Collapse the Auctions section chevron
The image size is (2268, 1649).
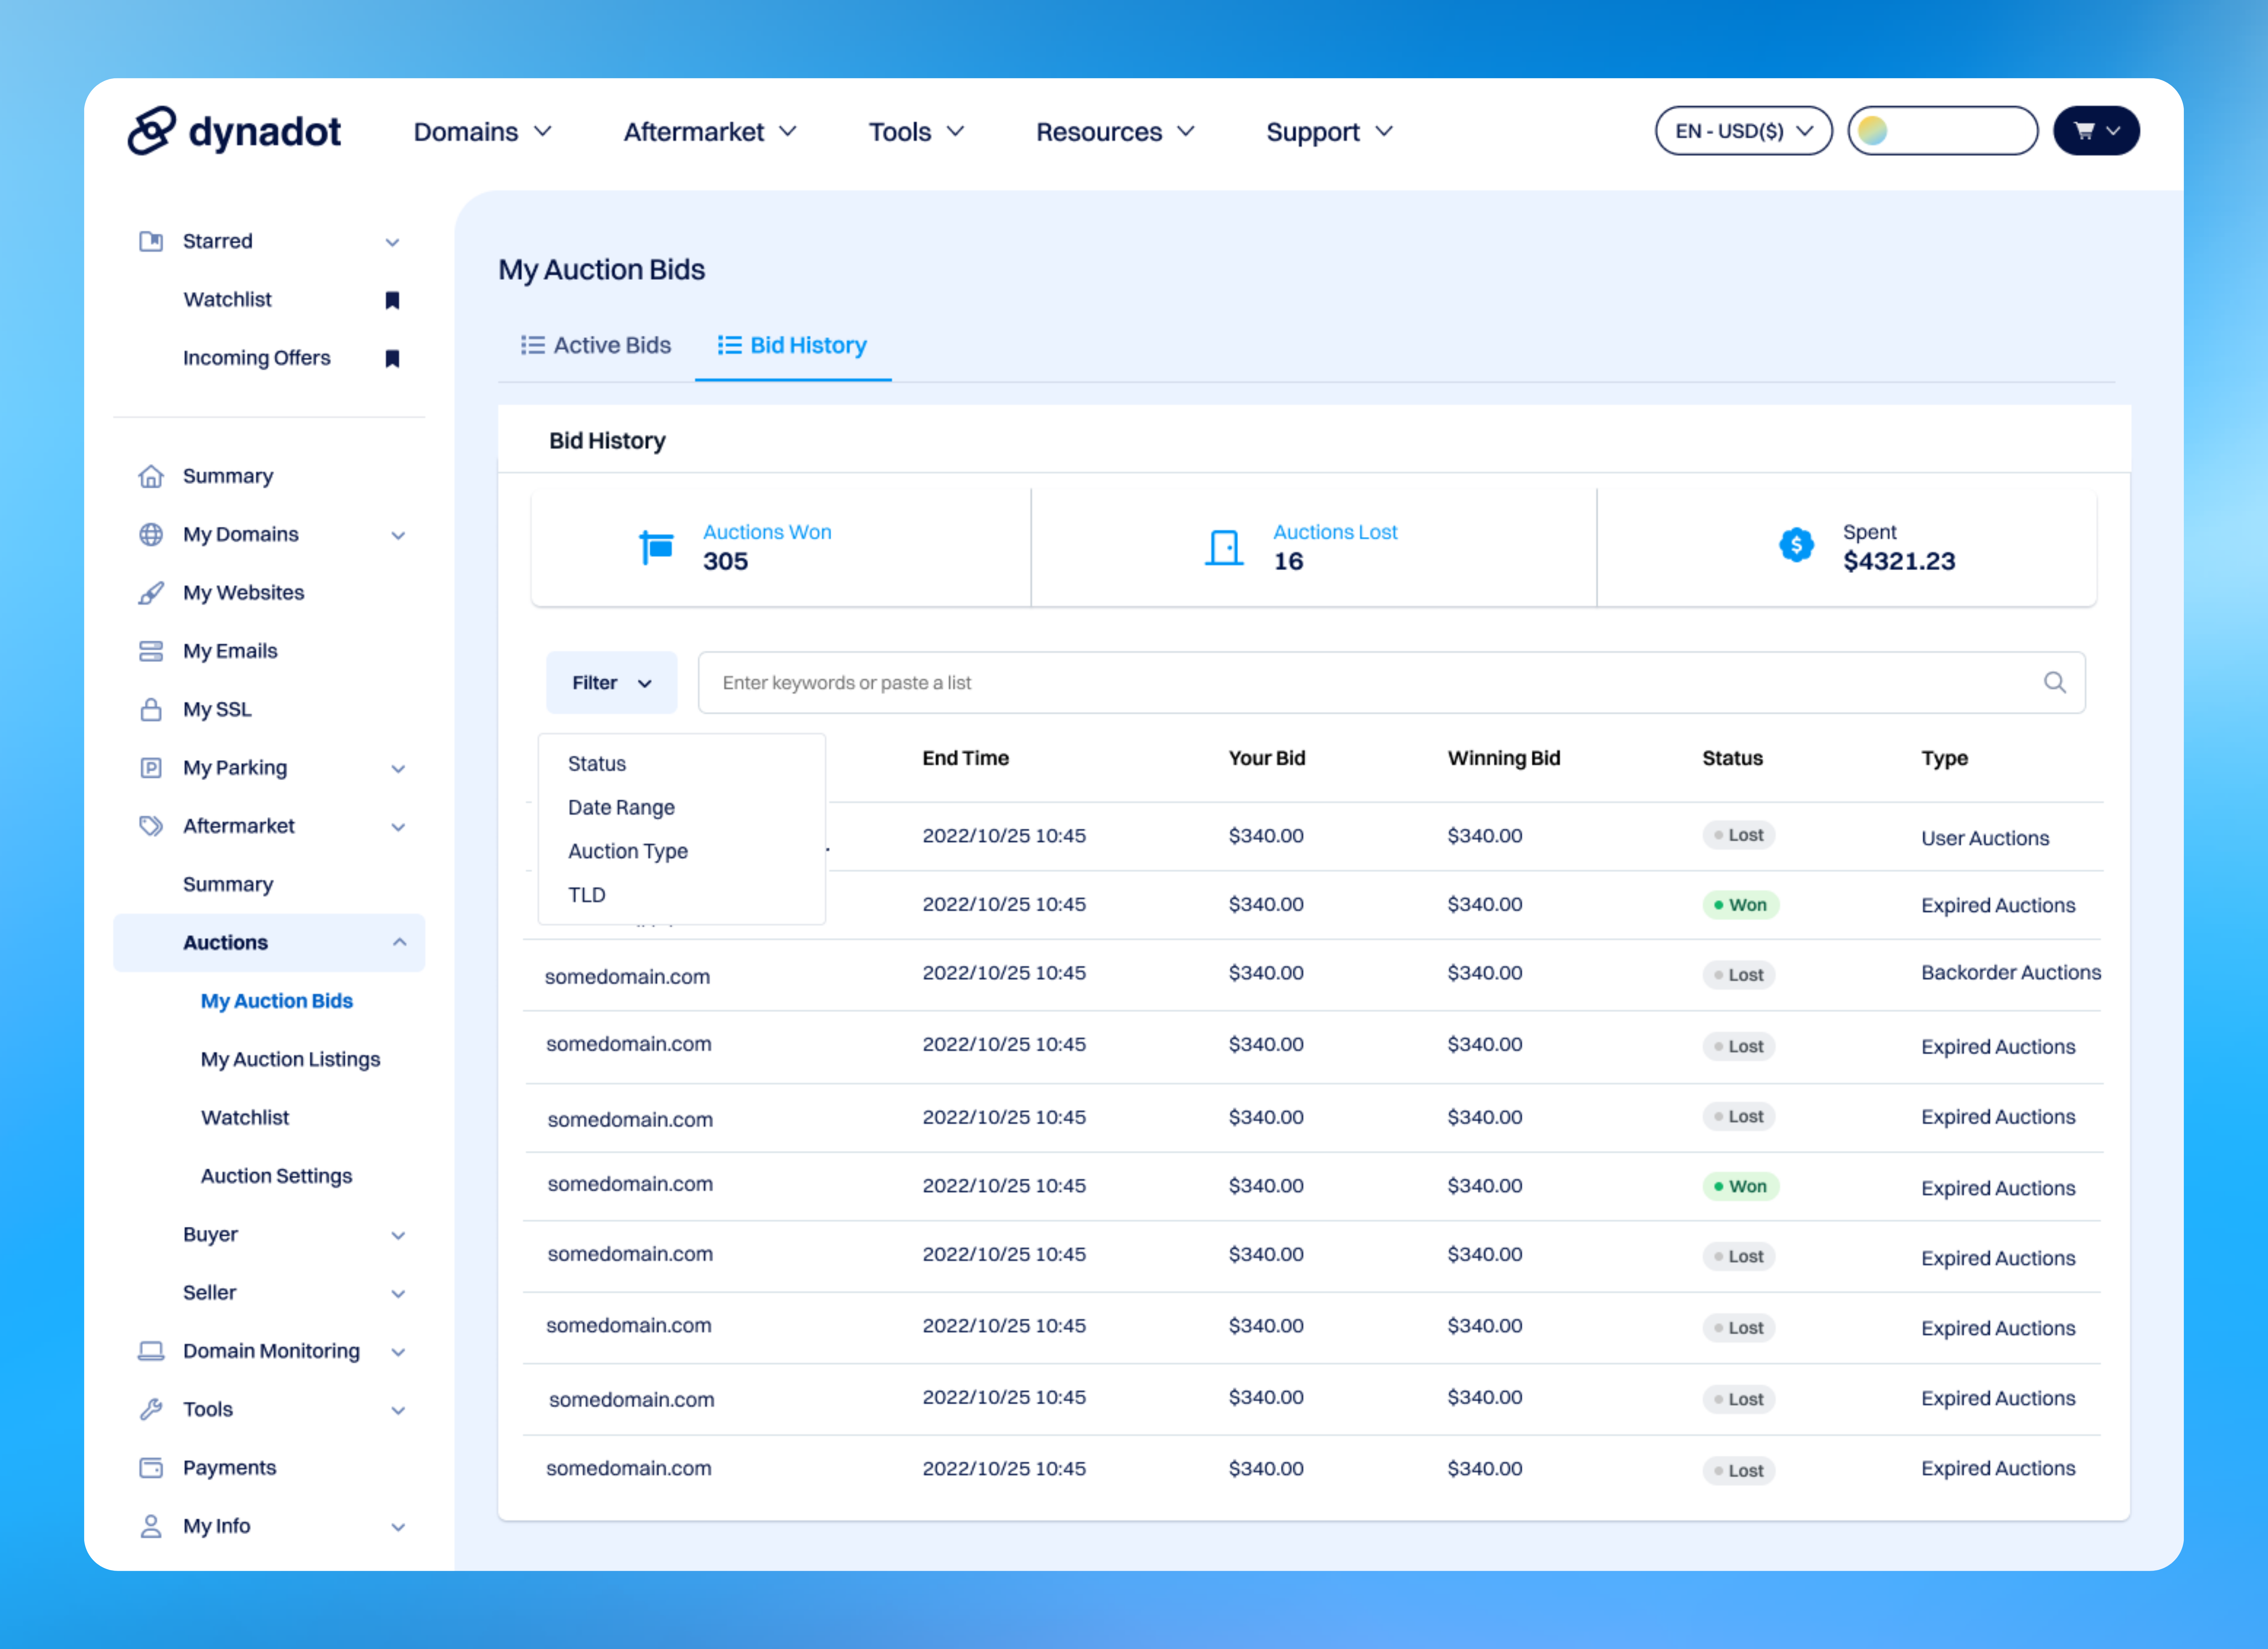click(x=399, y=942)
